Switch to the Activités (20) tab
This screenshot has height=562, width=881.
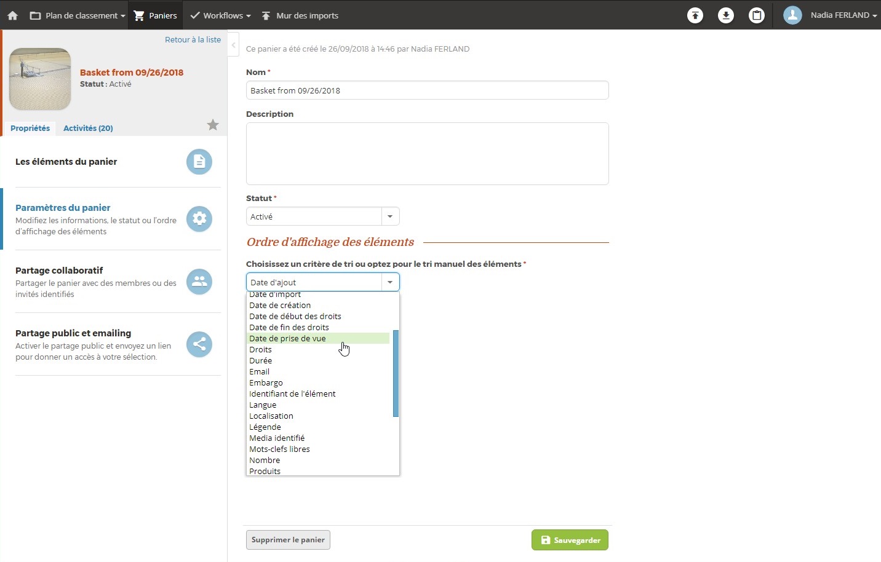[x=88, y=129]
